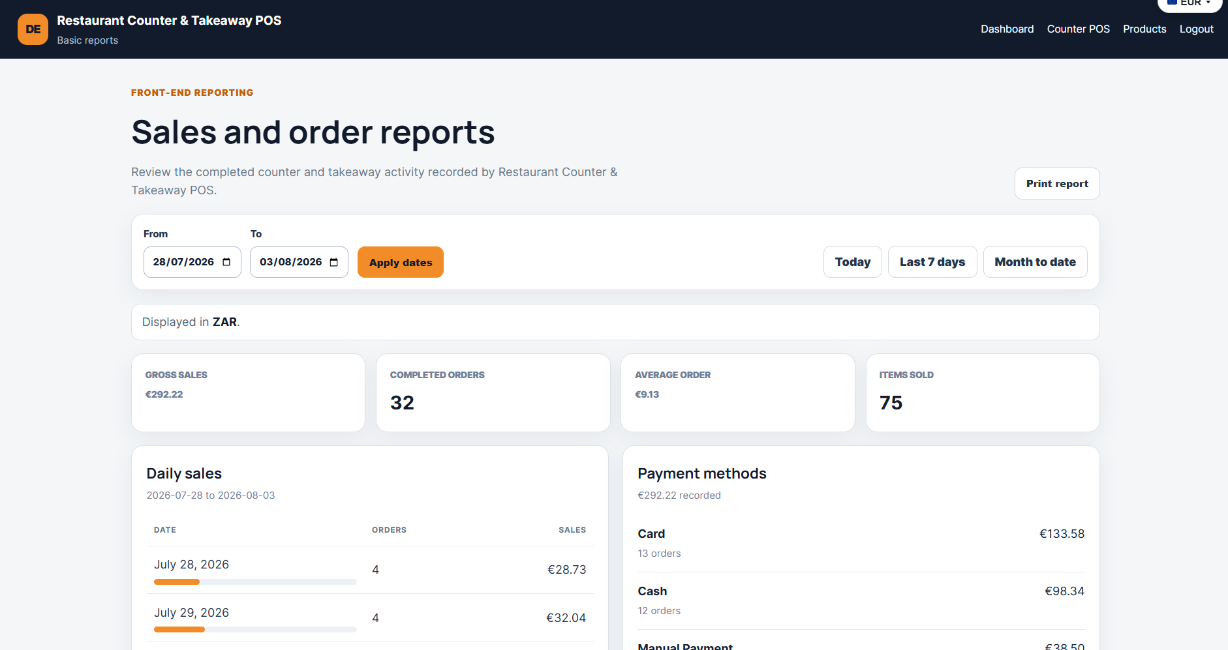
Task: Select the Card payment method row
Action: [861, 543]
